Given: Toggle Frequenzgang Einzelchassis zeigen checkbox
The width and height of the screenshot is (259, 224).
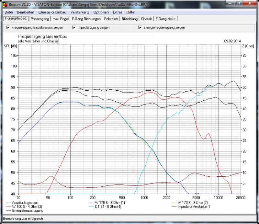Looking at the screenshot, I should (8, 28).
